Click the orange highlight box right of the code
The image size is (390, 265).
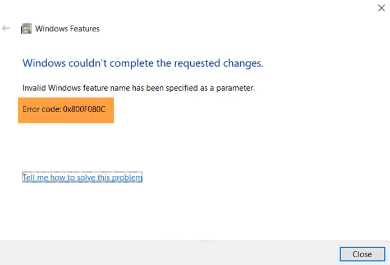pyautogui.click(x=110, y=108)
